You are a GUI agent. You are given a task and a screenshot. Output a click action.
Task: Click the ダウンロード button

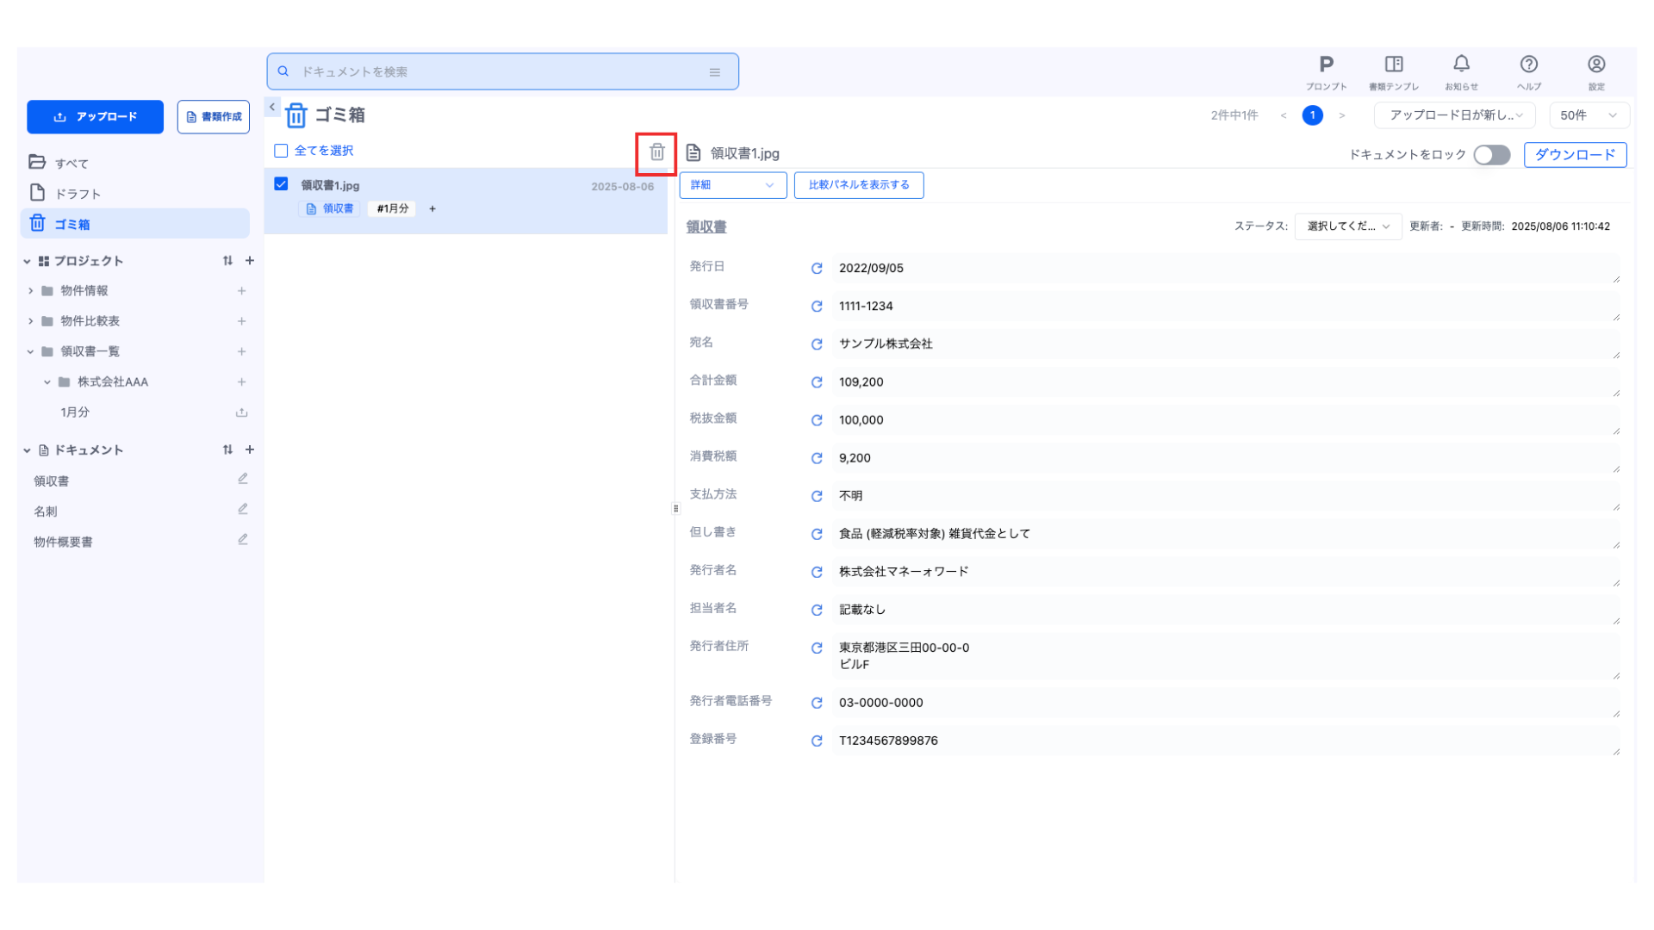pyautogui.click(x=1575, y=155)
